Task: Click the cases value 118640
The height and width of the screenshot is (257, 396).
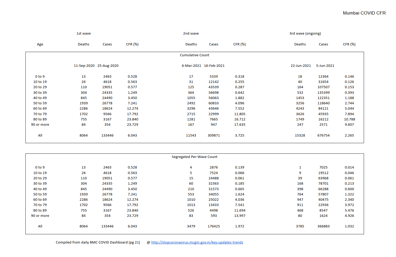Action: (324, 103)
